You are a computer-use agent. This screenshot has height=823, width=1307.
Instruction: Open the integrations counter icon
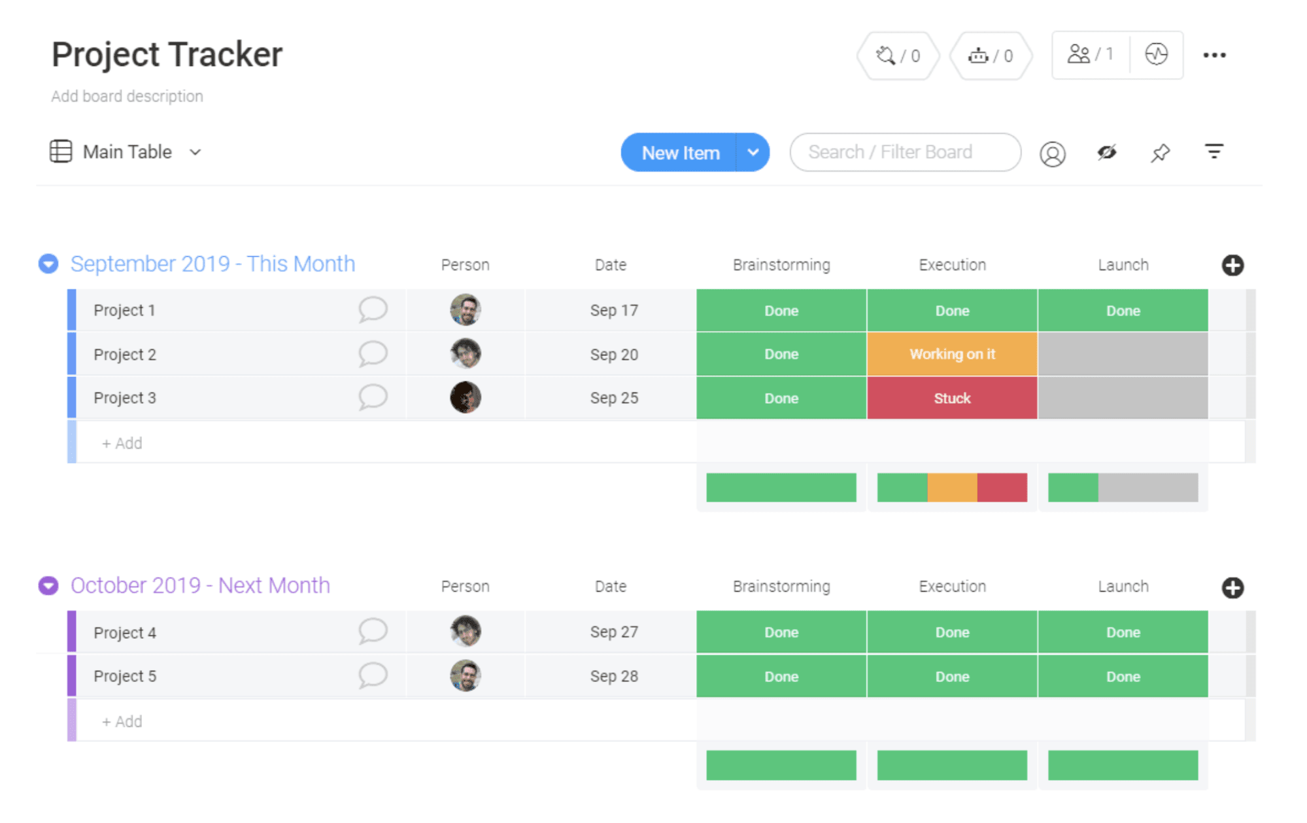898,56
